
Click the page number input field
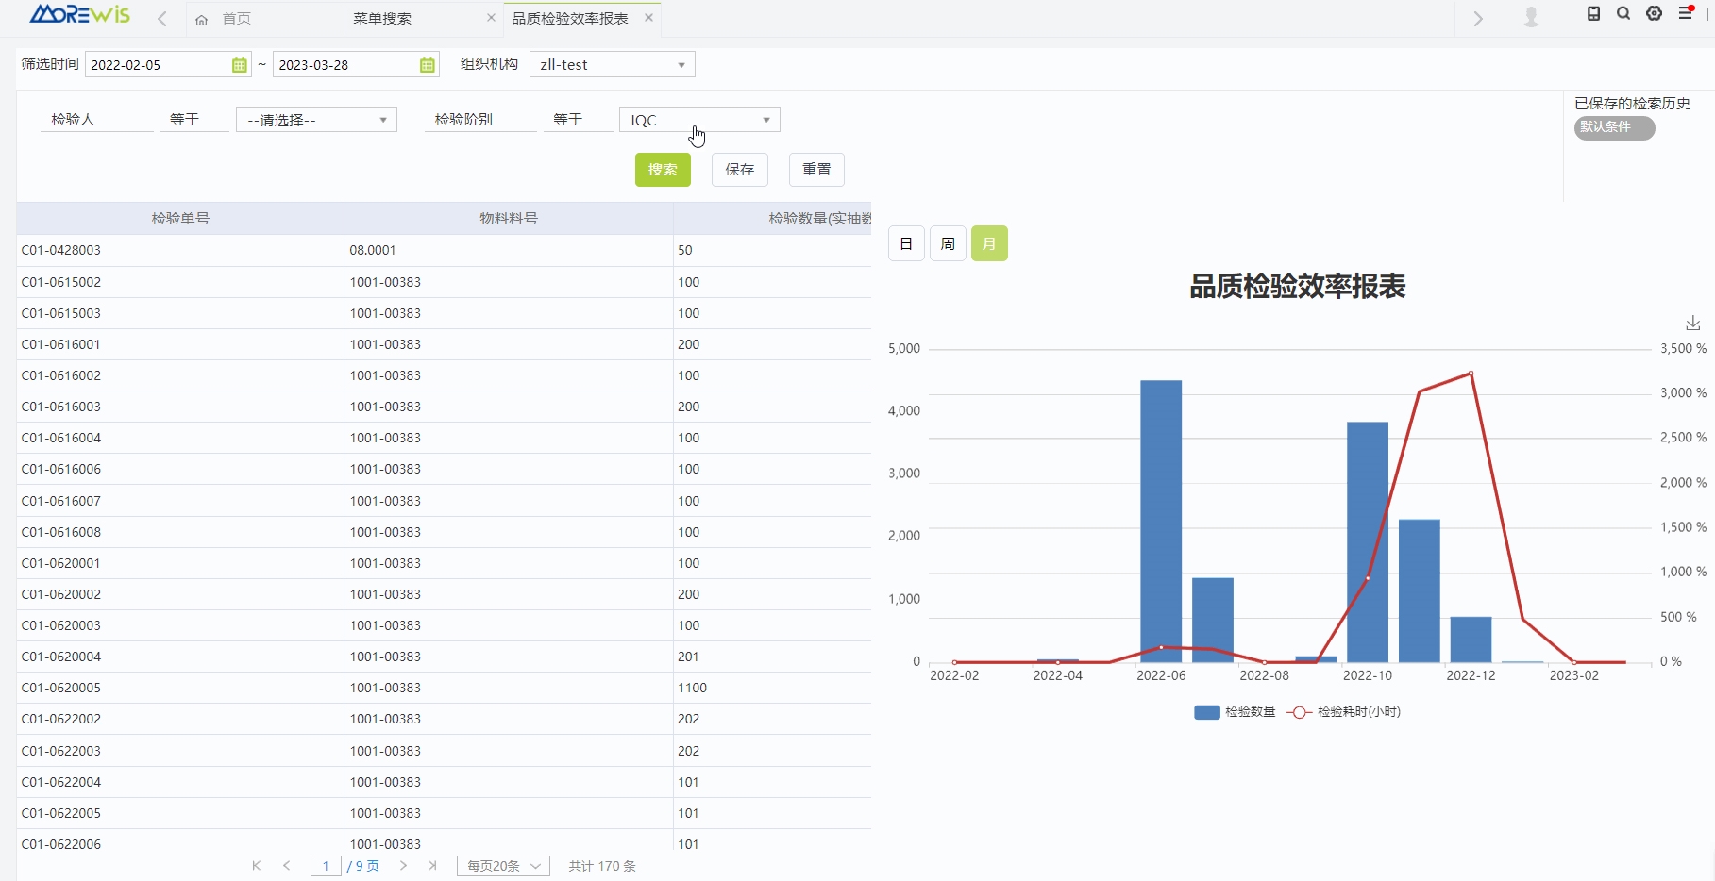pyautogui.click(x=326, y=866)
